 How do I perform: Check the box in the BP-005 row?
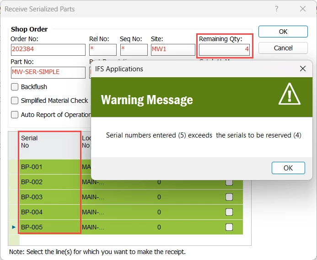(x=229, y=227)
